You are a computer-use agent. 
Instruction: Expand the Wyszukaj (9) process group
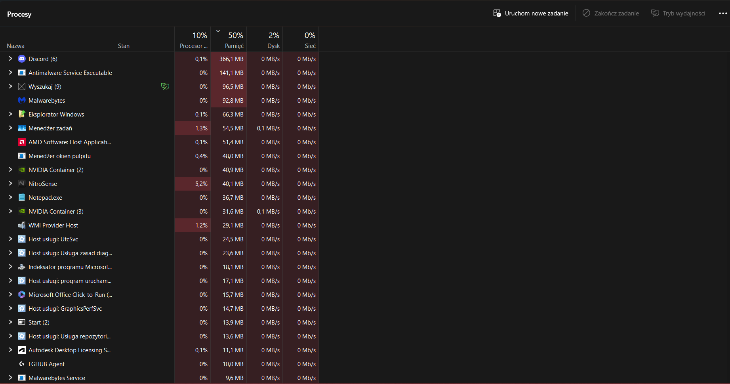pyautogui.click(x=11, y=86)
